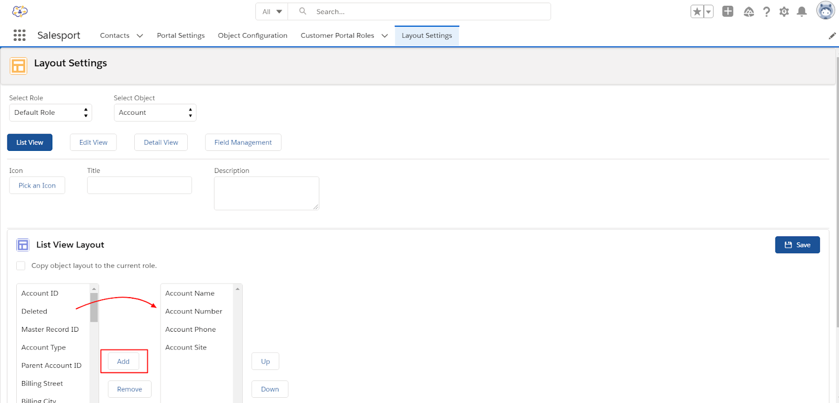Open the Select Role dropdown
The width and height of the screenshot is (839, 403).
[x=50, y=113]
